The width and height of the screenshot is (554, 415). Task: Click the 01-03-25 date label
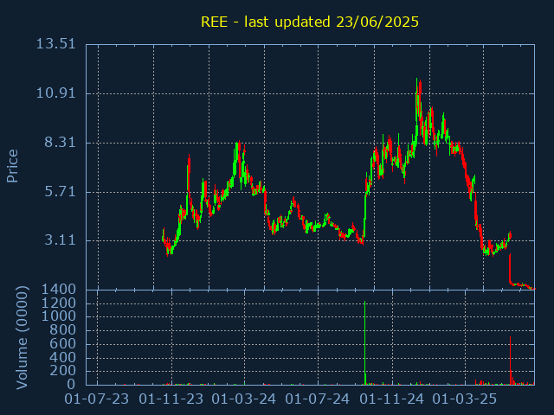coord(465,399)
